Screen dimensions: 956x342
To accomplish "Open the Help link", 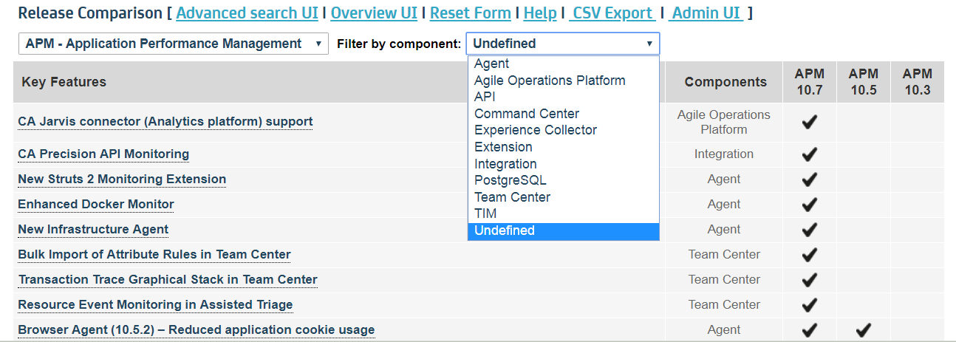I will 540,13.
